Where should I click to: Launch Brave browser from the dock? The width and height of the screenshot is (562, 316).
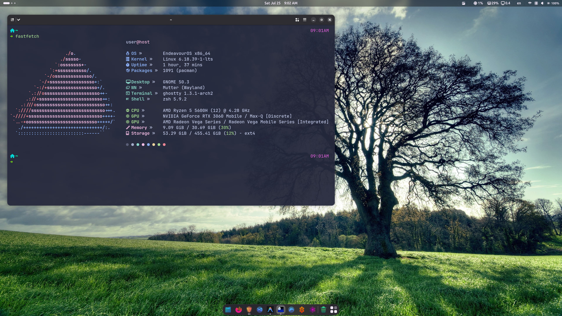pyautogui.click(x=249, y=310)
